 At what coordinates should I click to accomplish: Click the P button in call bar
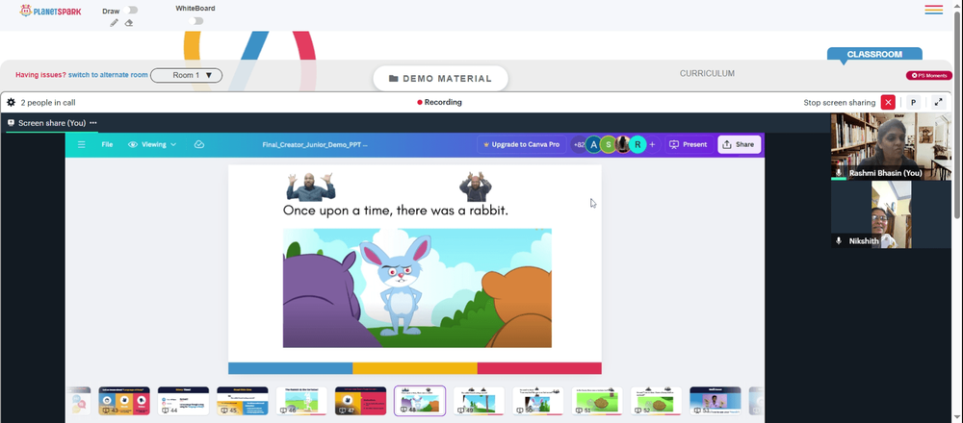tap(913, 102)
